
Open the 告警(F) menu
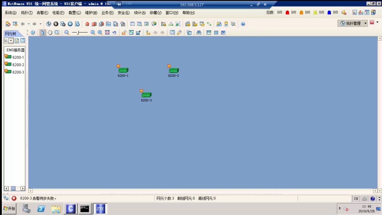pyautogui.click(x=42, y=13)
